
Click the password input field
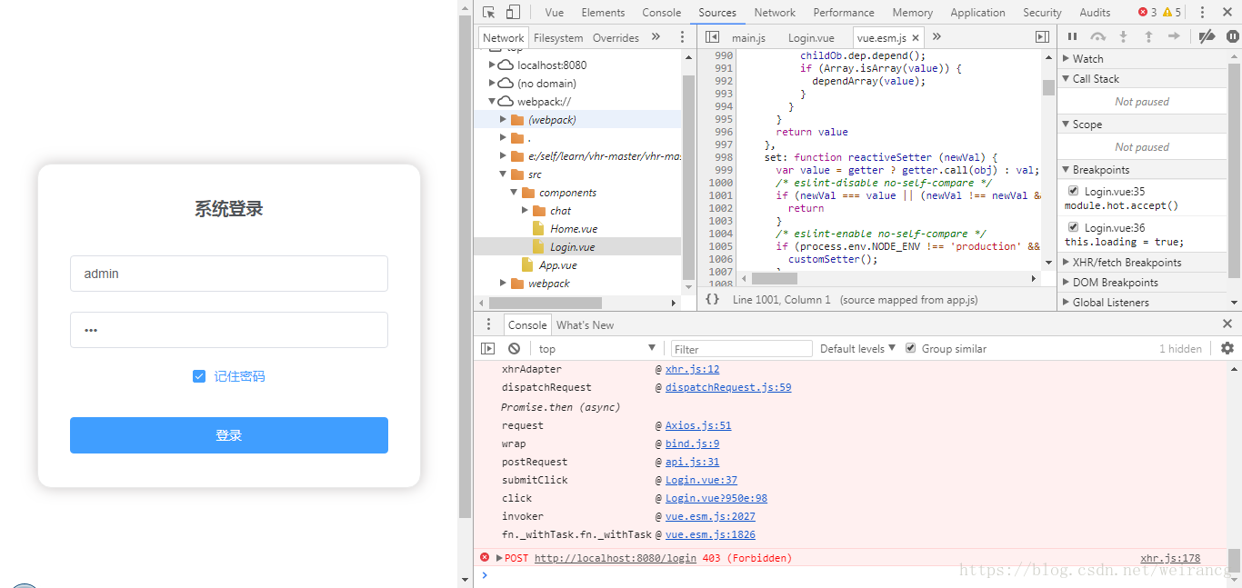(x=229, y=330)
